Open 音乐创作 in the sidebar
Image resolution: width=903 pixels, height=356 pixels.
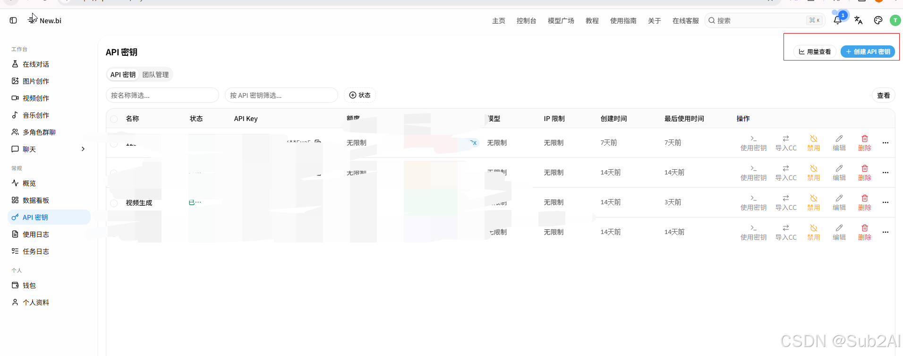coord(49,115)
